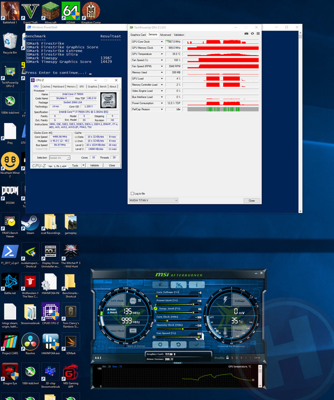Image resolution: width=334 pixels, height=400 pixels.
Task: Click the Close button in GPU-Z
Action: pyautogui.click(x=252, y=201)
